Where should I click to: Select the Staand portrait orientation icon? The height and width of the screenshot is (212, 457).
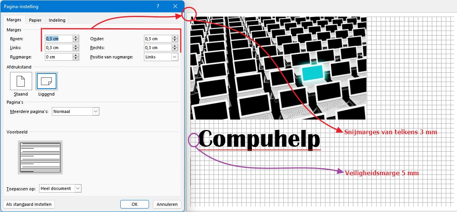point(21,81)
